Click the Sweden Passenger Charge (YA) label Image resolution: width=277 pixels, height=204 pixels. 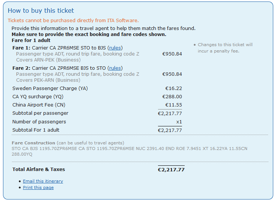pyautogui.click(x=50, y=88)
